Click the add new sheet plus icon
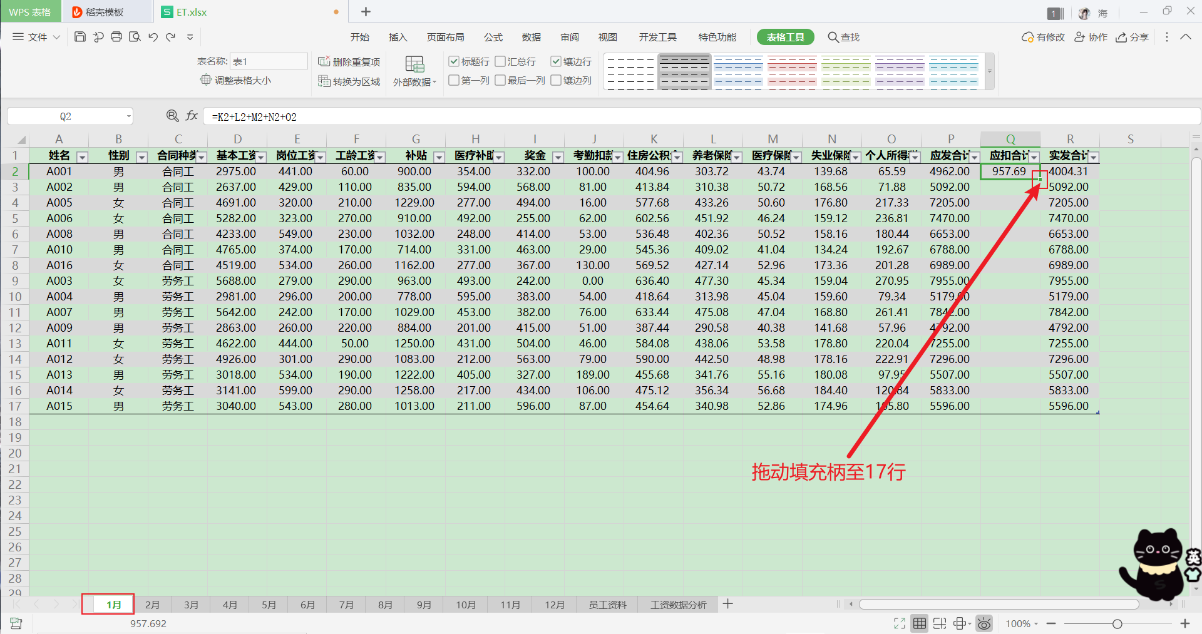Screen dimensions: 1202x634 [727, 604]
